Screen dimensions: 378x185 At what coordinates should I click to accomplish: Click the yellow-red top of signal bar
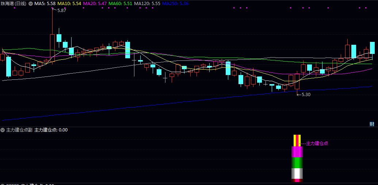297,140
